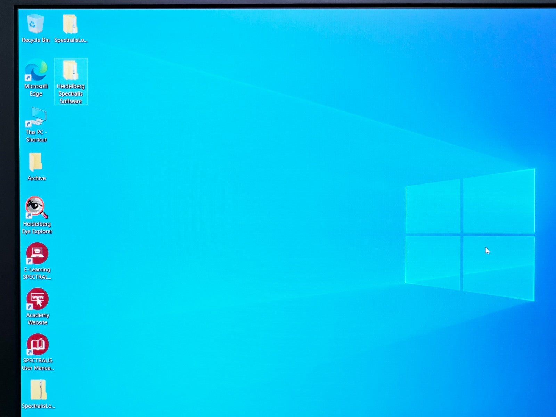Click the 'Heidelberg Eye Explorer' text label
556x417 pixels.
(x=37, y=228)
